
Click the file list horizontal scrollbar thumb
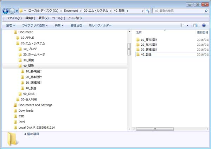(x=155, y=129)
